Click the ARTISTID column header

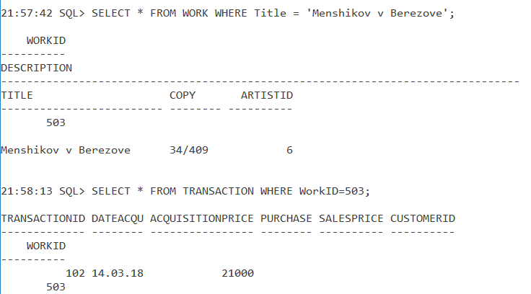point(267,95)
